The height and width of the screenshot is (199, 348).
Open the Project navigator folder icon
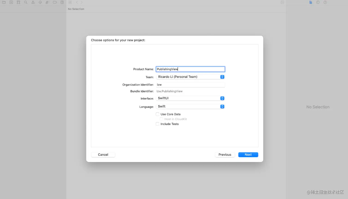4,2
